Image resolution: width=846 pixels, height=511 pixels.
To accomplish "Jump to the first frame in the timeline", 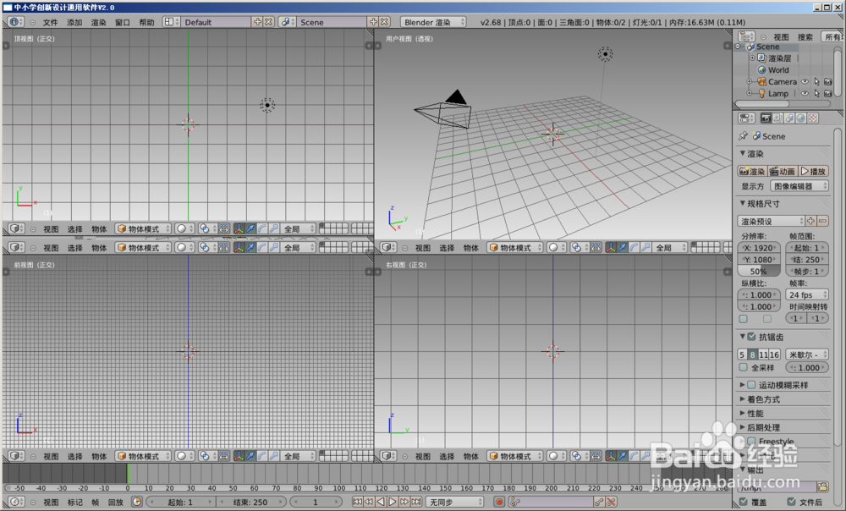I will point(357,502).
